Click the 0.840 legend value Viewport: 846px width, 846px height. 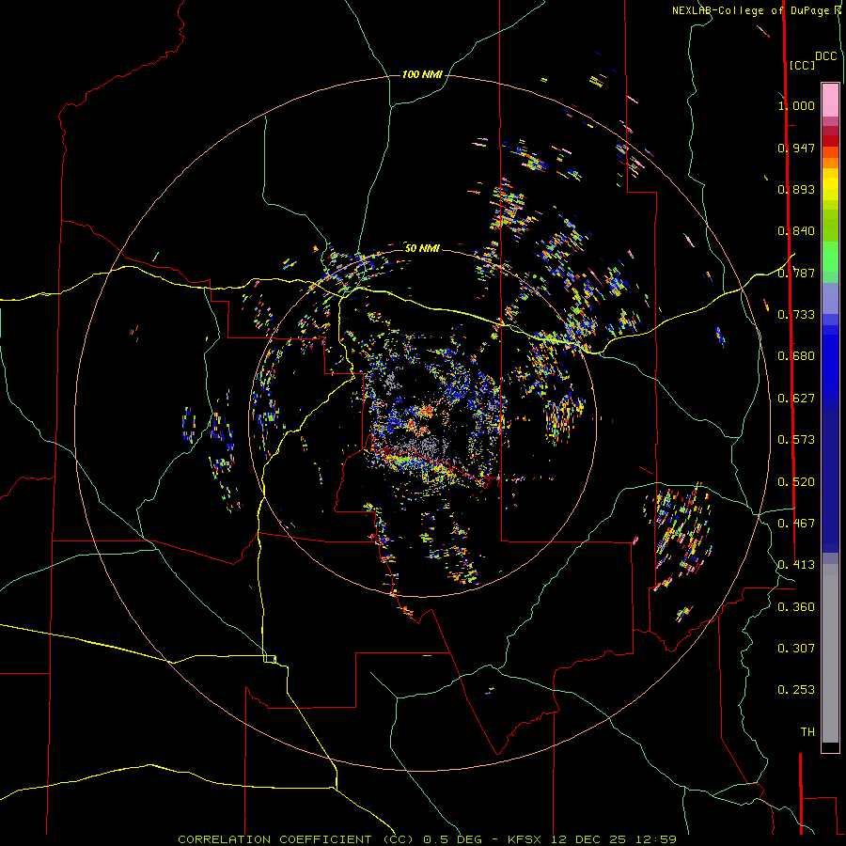coord(796,231)
